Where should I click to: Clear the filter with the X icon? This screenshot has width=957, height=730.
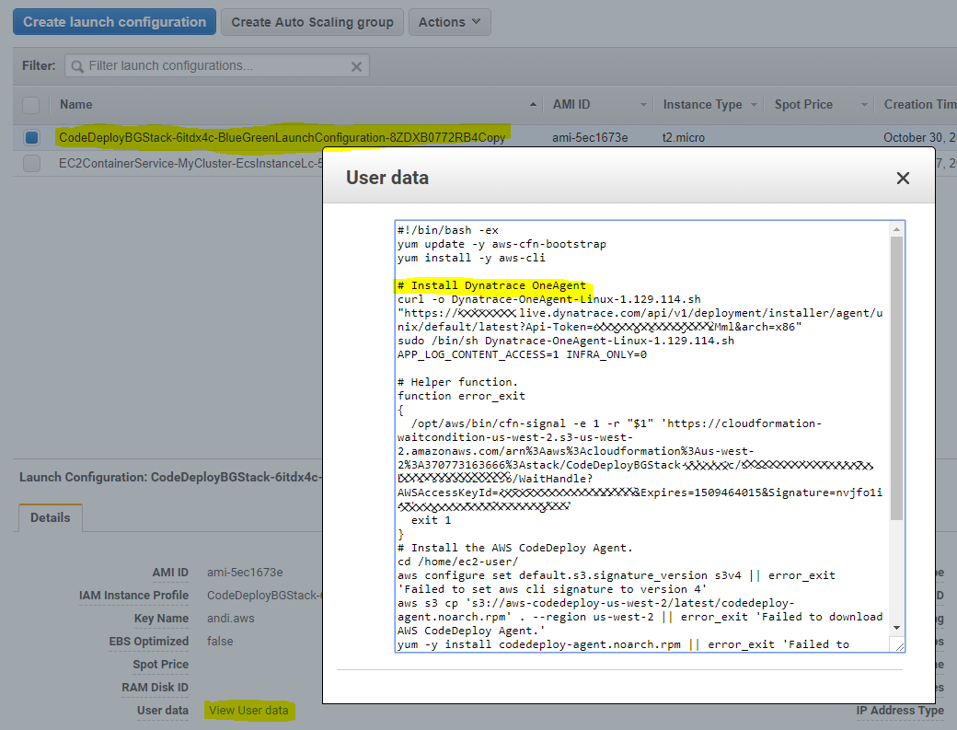356,66
